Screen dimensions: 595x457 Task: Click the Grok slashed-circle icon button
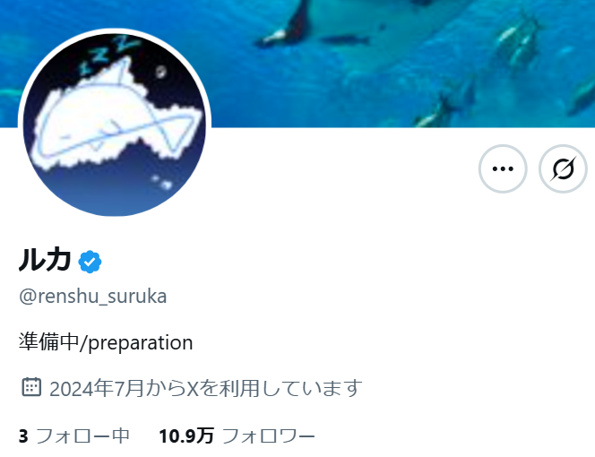563,168
